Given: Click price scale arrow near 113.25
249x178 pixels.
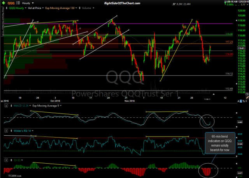Looking at the screenshot, I should point(237,84).
